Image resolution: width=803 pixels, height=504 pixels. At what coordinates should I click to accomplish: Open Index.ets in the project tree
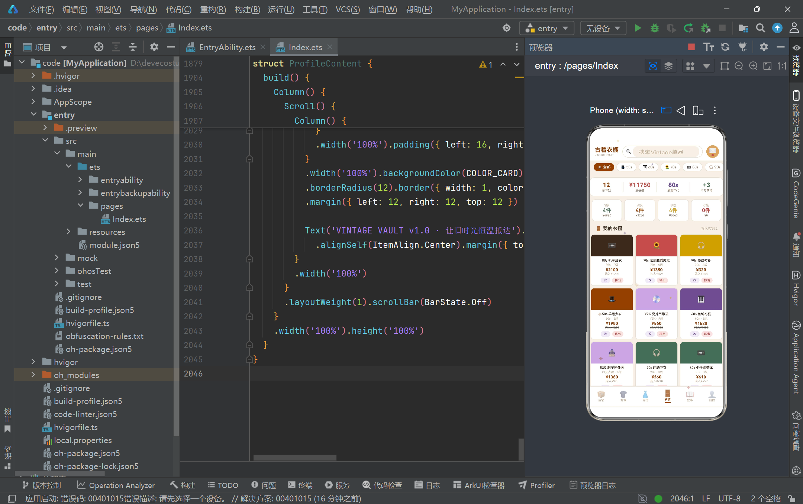pos(129,219)
